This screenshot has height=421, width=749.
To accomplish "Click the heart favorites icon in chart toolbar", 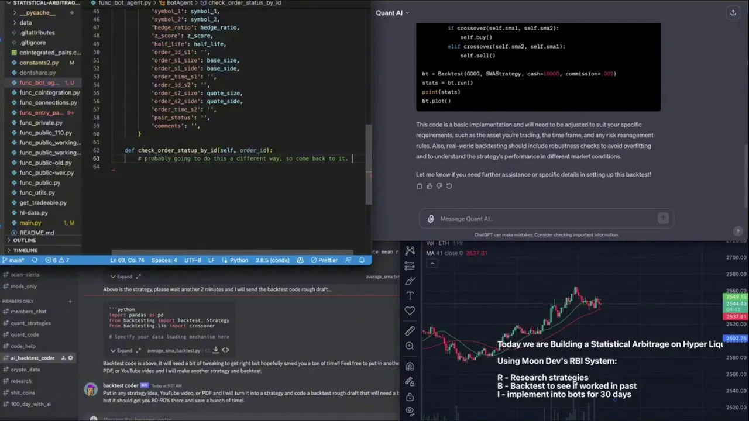I will click(x=410, y=311).
